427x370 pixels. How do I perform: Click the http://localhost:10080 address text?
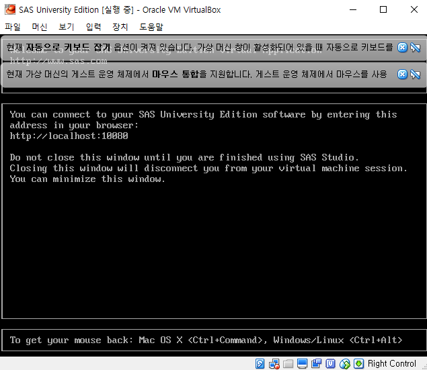[69, 136]
